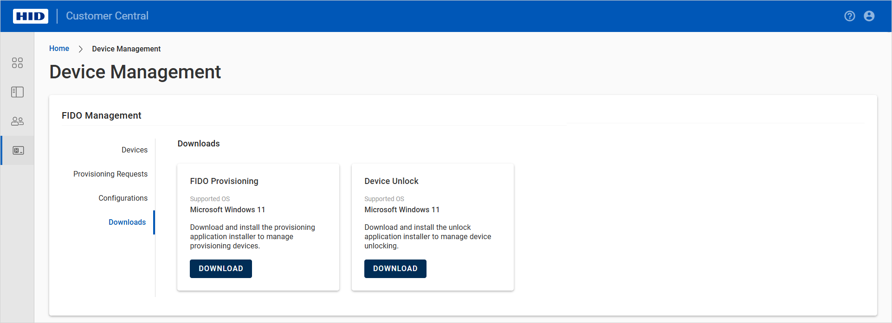
Task: Download the FIDO Provisioning installer
Action: (x=220, y=269)
